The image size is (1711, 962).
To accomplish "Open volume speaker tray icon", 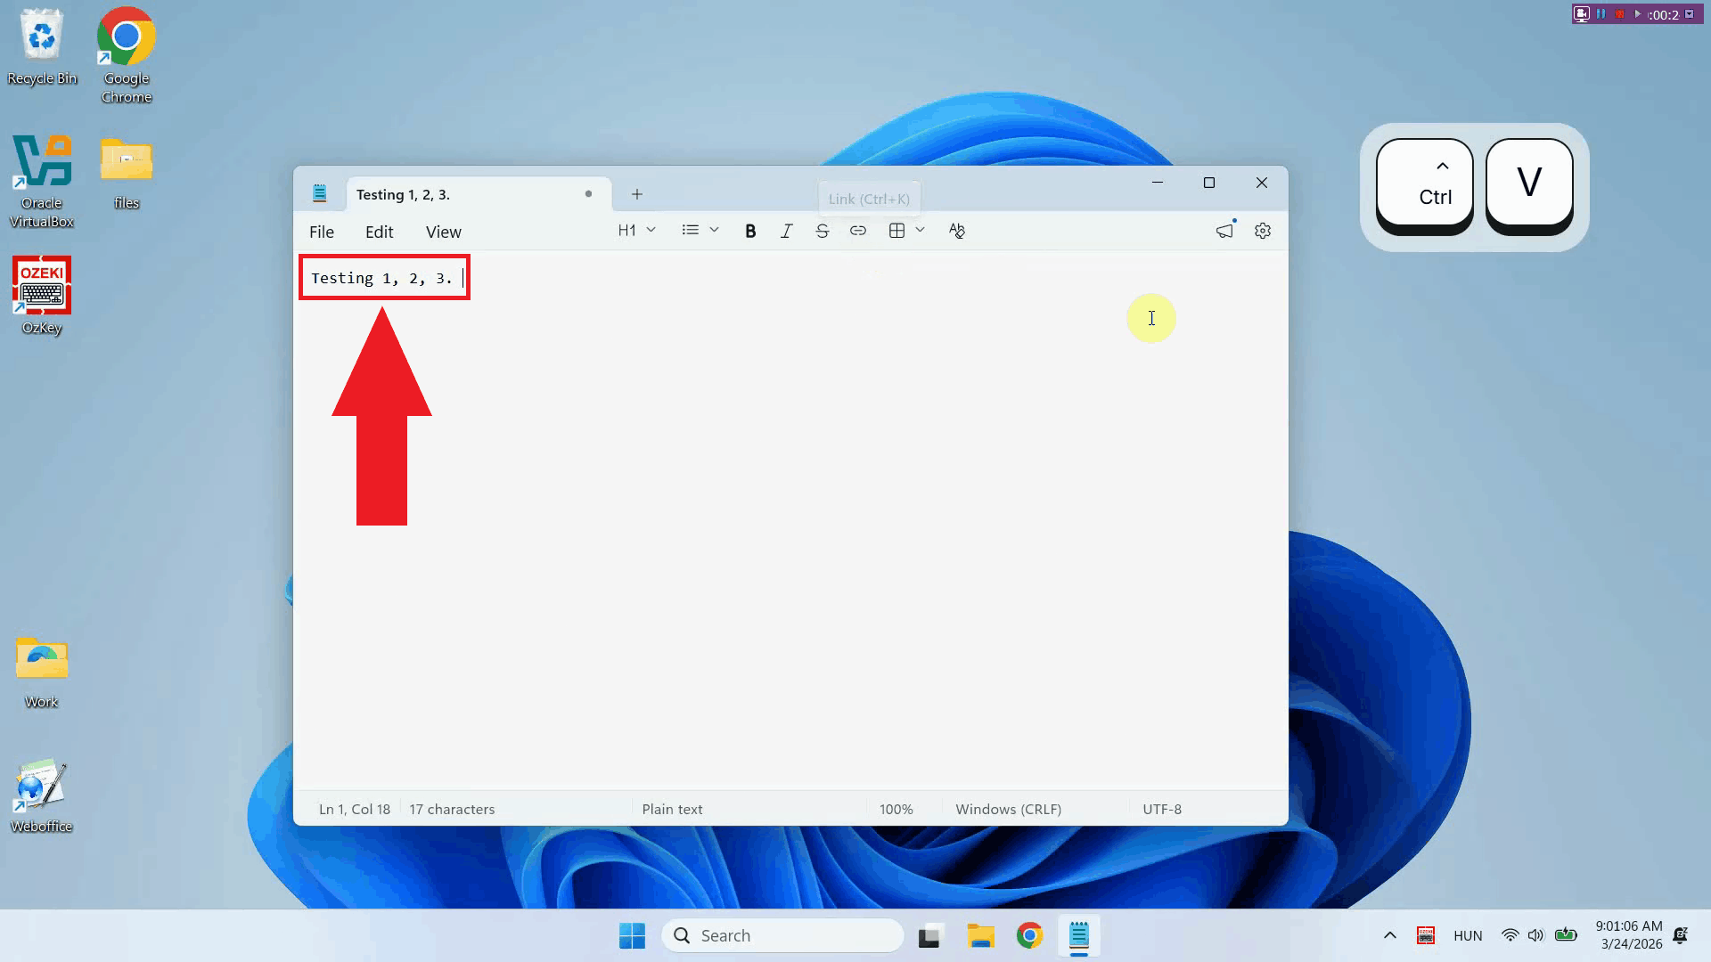I will [1535, 935].
